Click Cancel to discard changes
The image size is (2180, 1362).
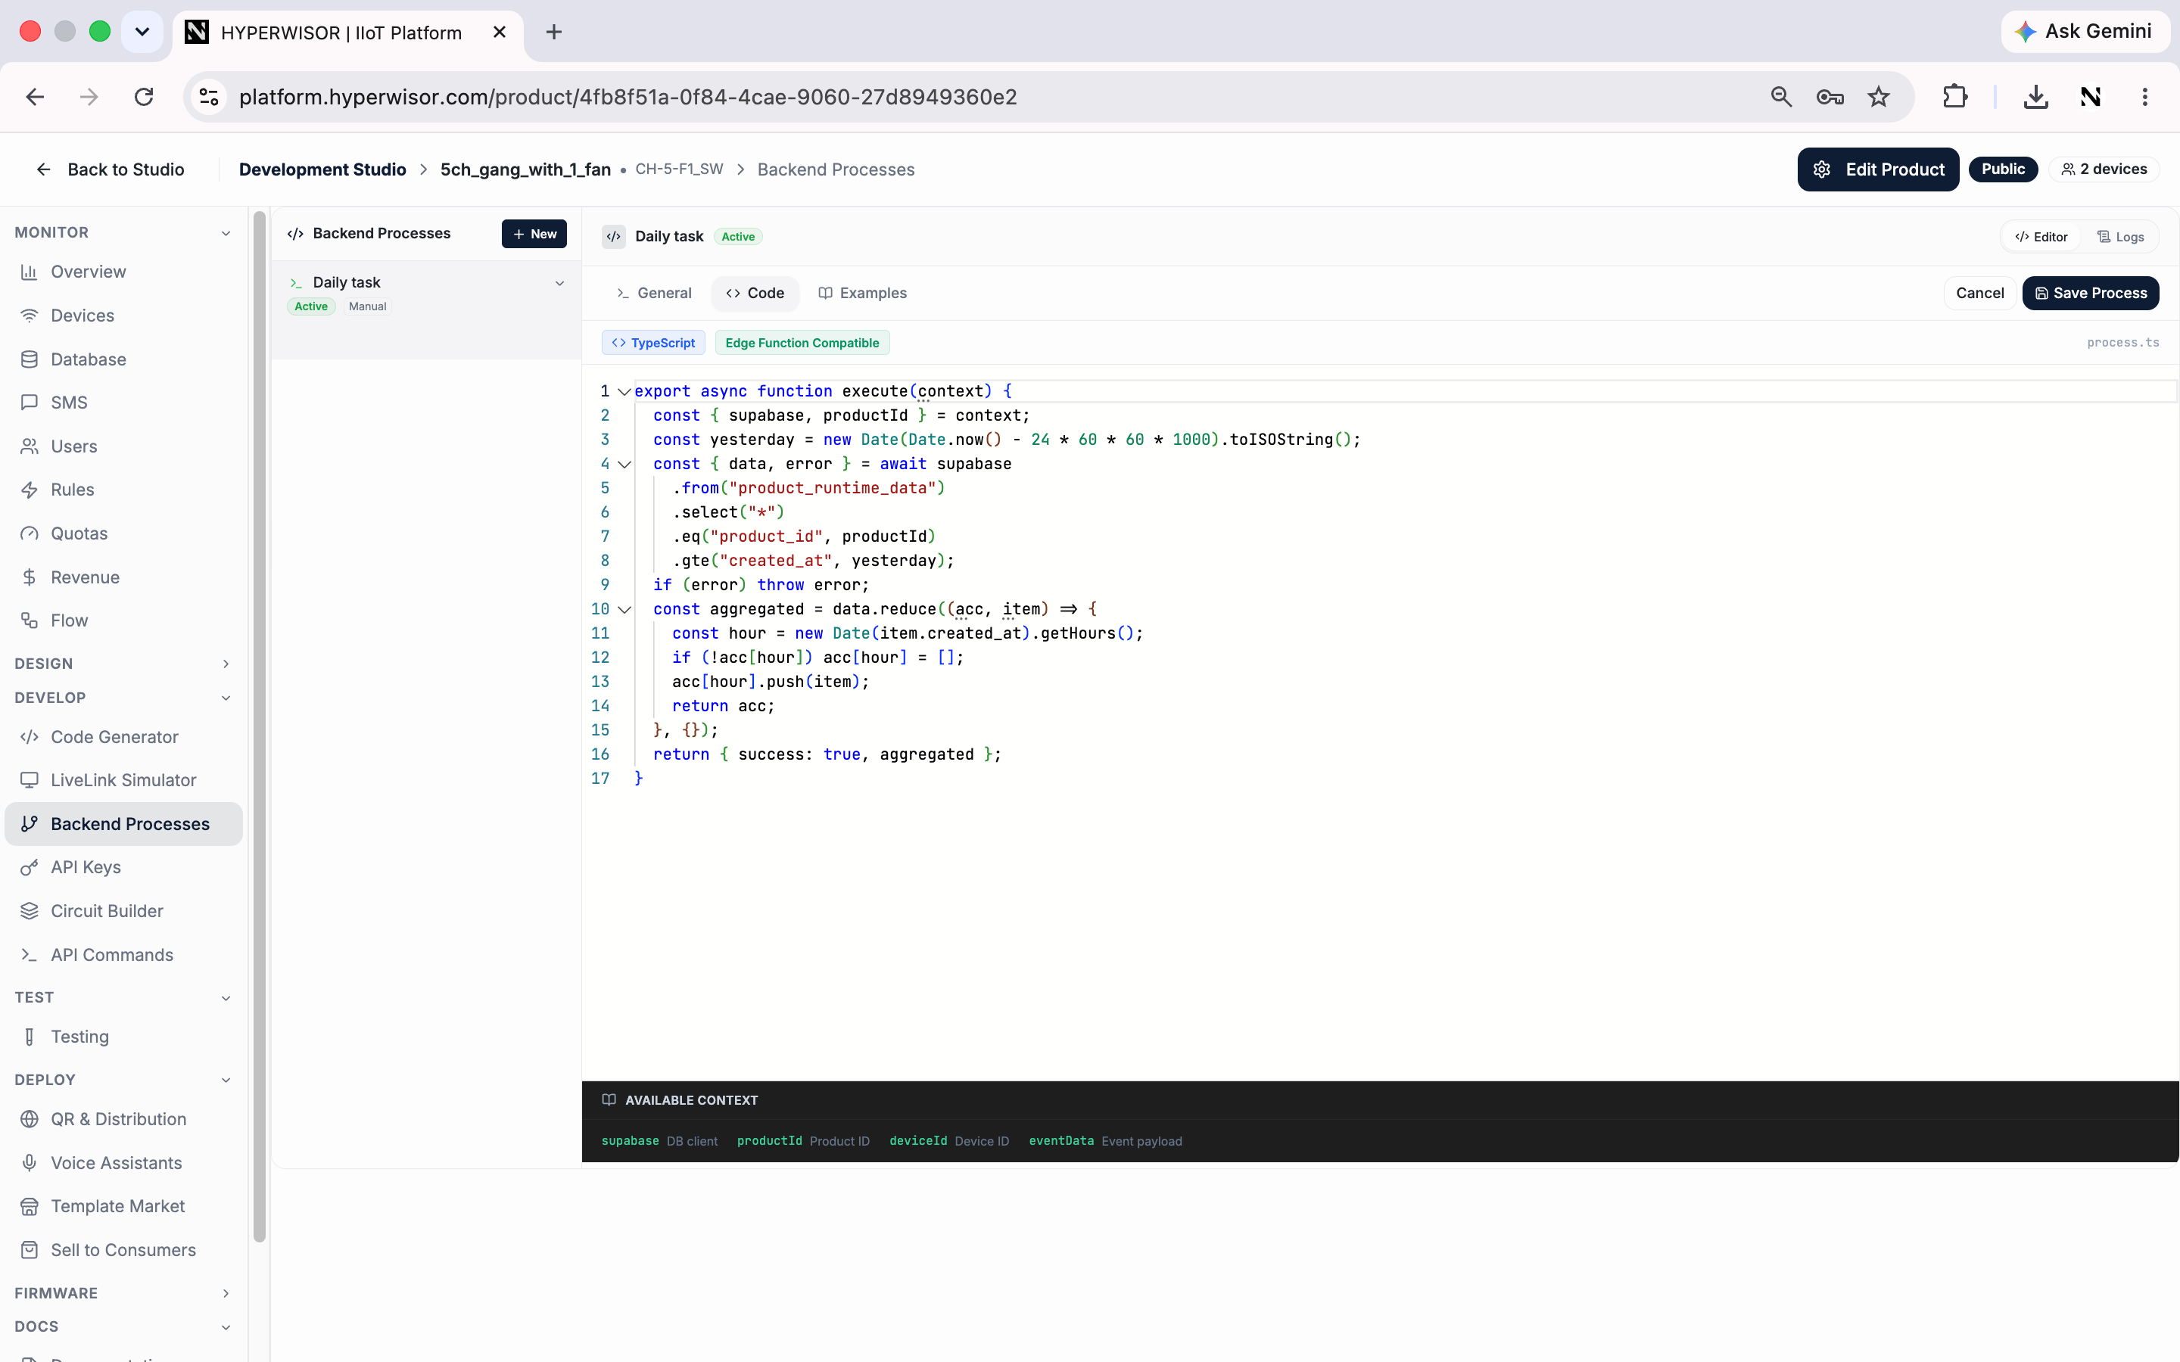click(1979, 293)
